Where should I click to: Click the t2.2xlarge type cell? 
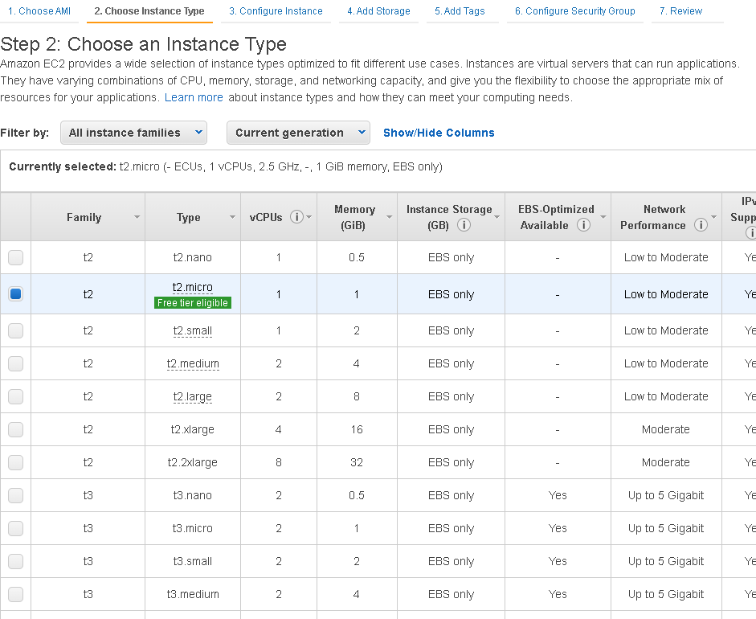(192, 462)
